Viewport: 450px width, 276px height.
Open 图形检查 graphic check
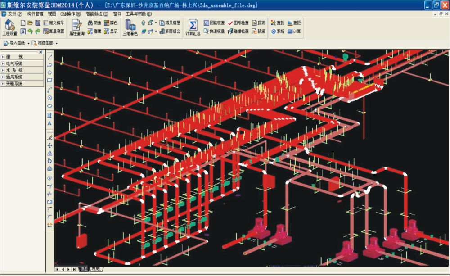[x=238, y=23]
